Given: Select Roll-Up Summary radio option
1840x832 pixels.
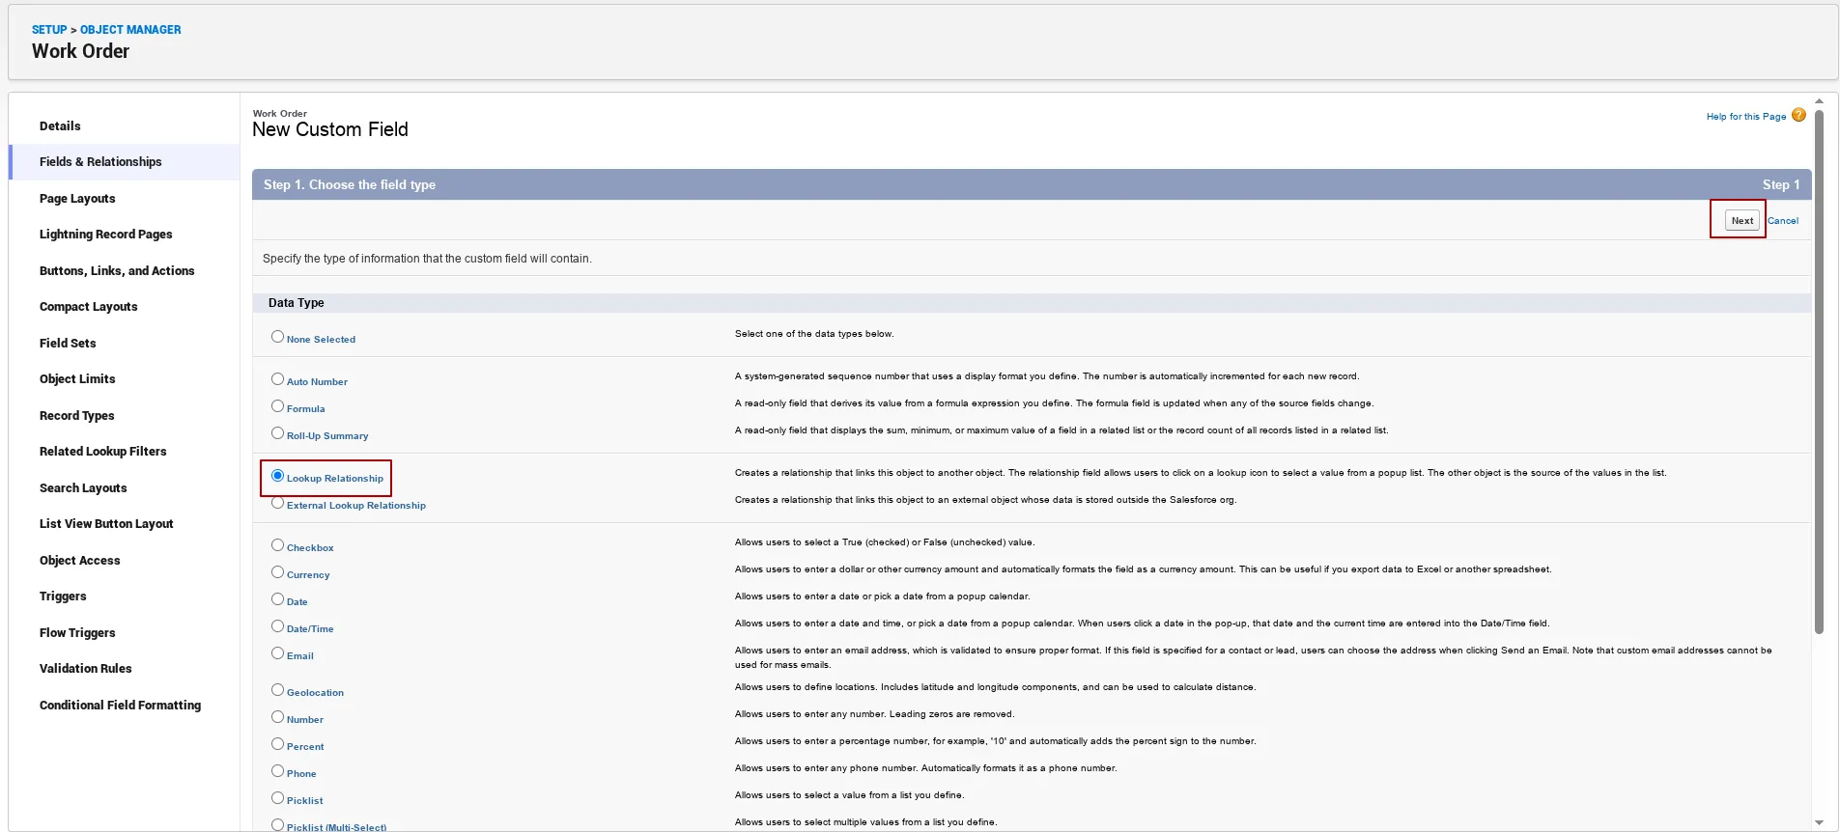Looking at the screenshot, I should click(277, 433).
